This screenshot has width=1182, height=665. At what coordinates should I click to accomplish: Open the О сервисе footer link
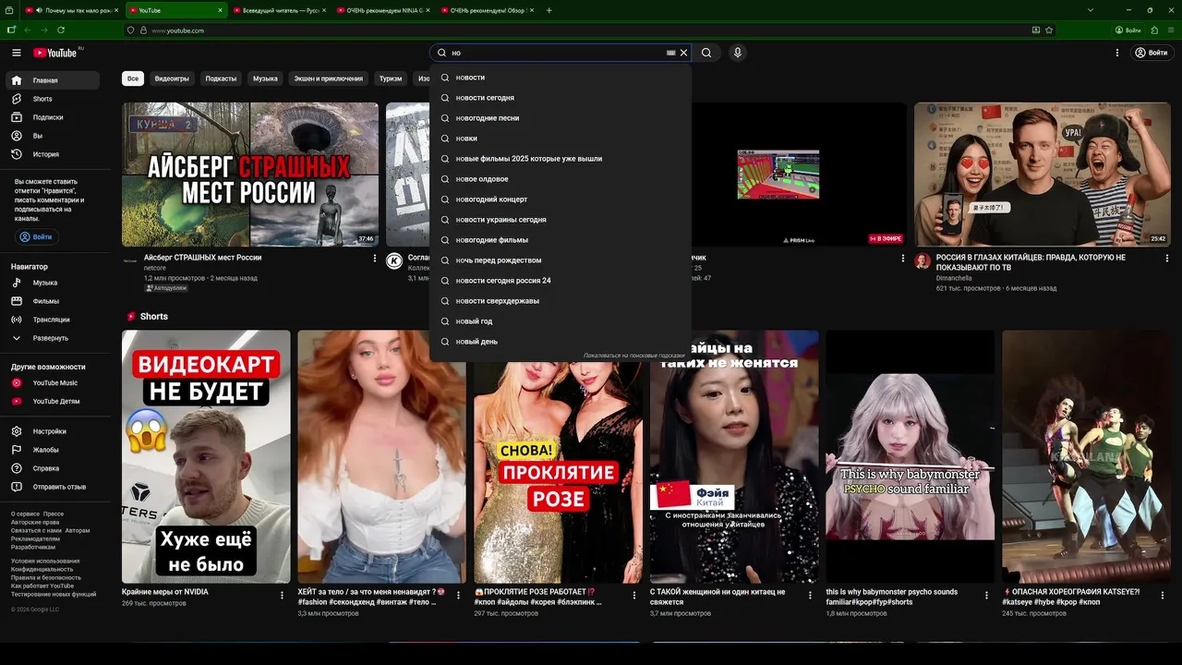click(25, 514)
